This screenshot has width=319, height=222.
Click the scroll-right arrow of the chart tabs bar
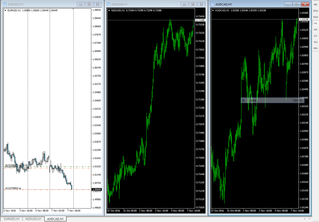click(310, 219)
